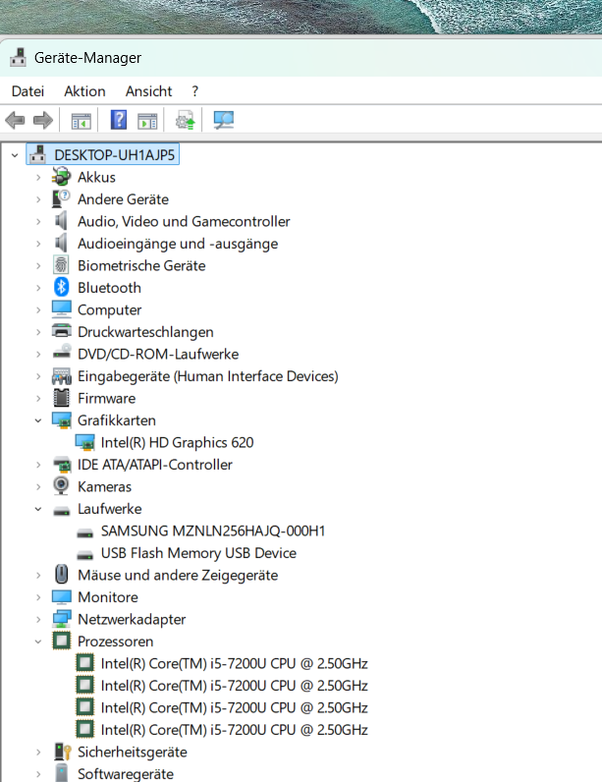
Task: Select the Eingabegeräte HID keyboard icon
Action: (x=61, y=375)
